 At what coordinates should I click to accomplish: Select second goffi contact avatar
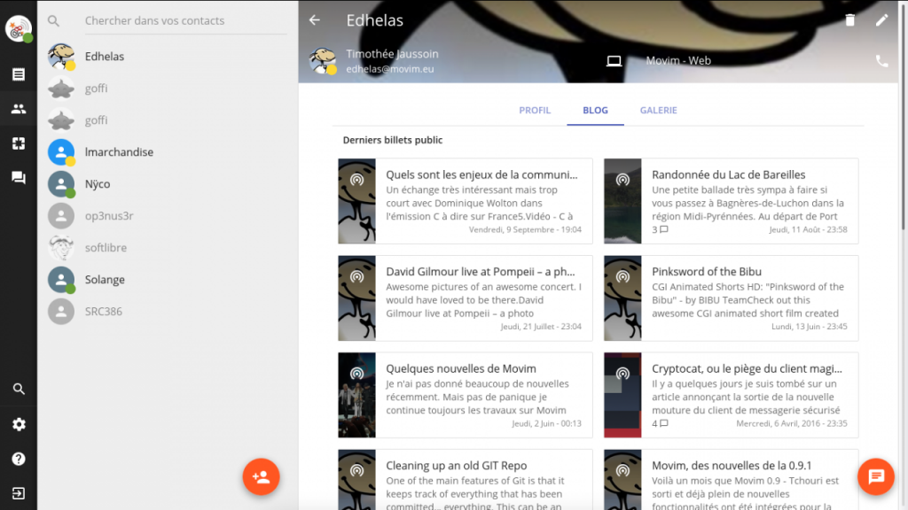tap(61, 120)
